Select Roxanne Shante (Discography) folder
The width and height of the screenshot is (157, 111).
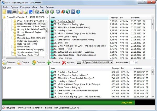31,50
